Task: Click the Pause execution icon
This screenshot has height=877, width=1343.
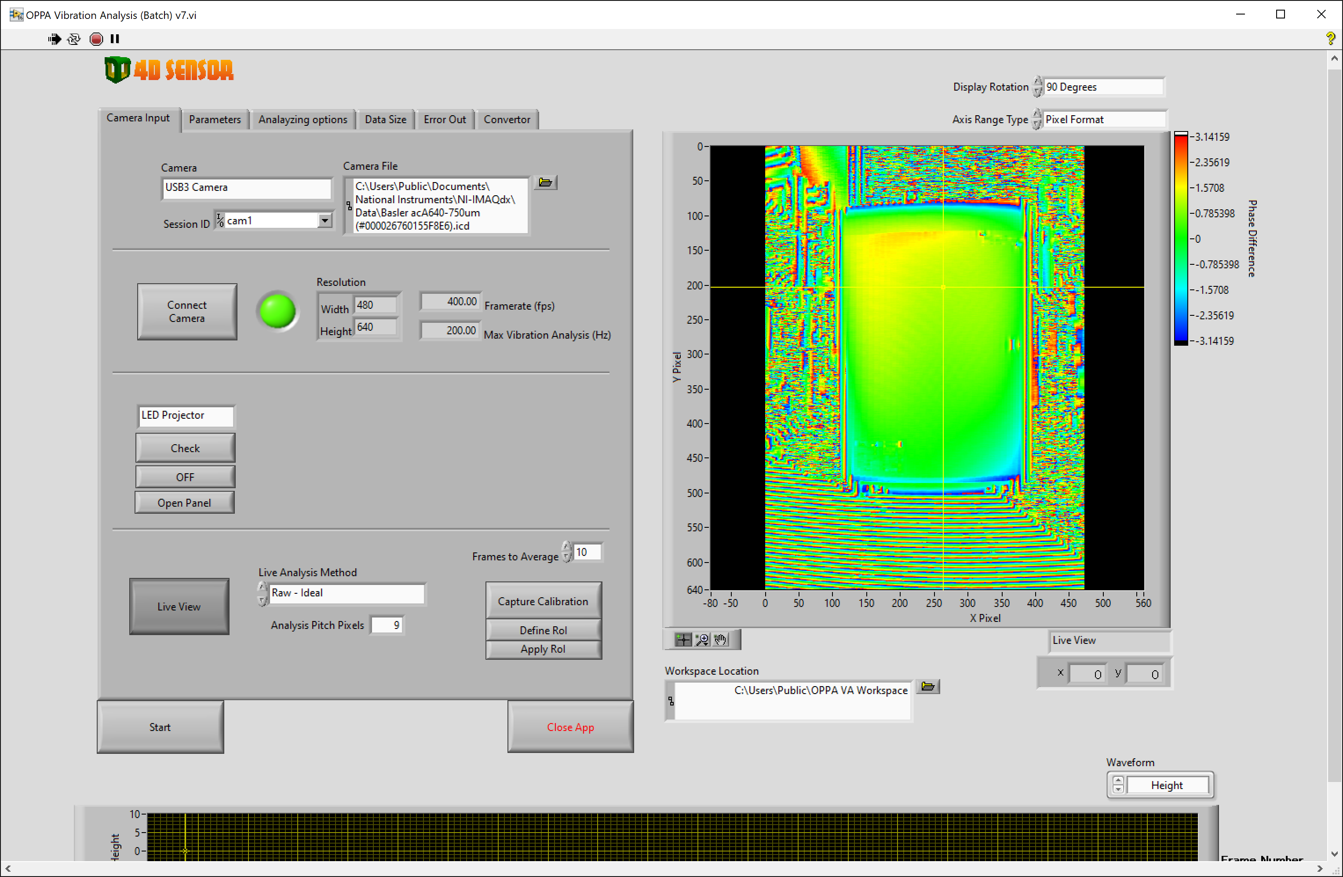Action: tap(115, 39)
